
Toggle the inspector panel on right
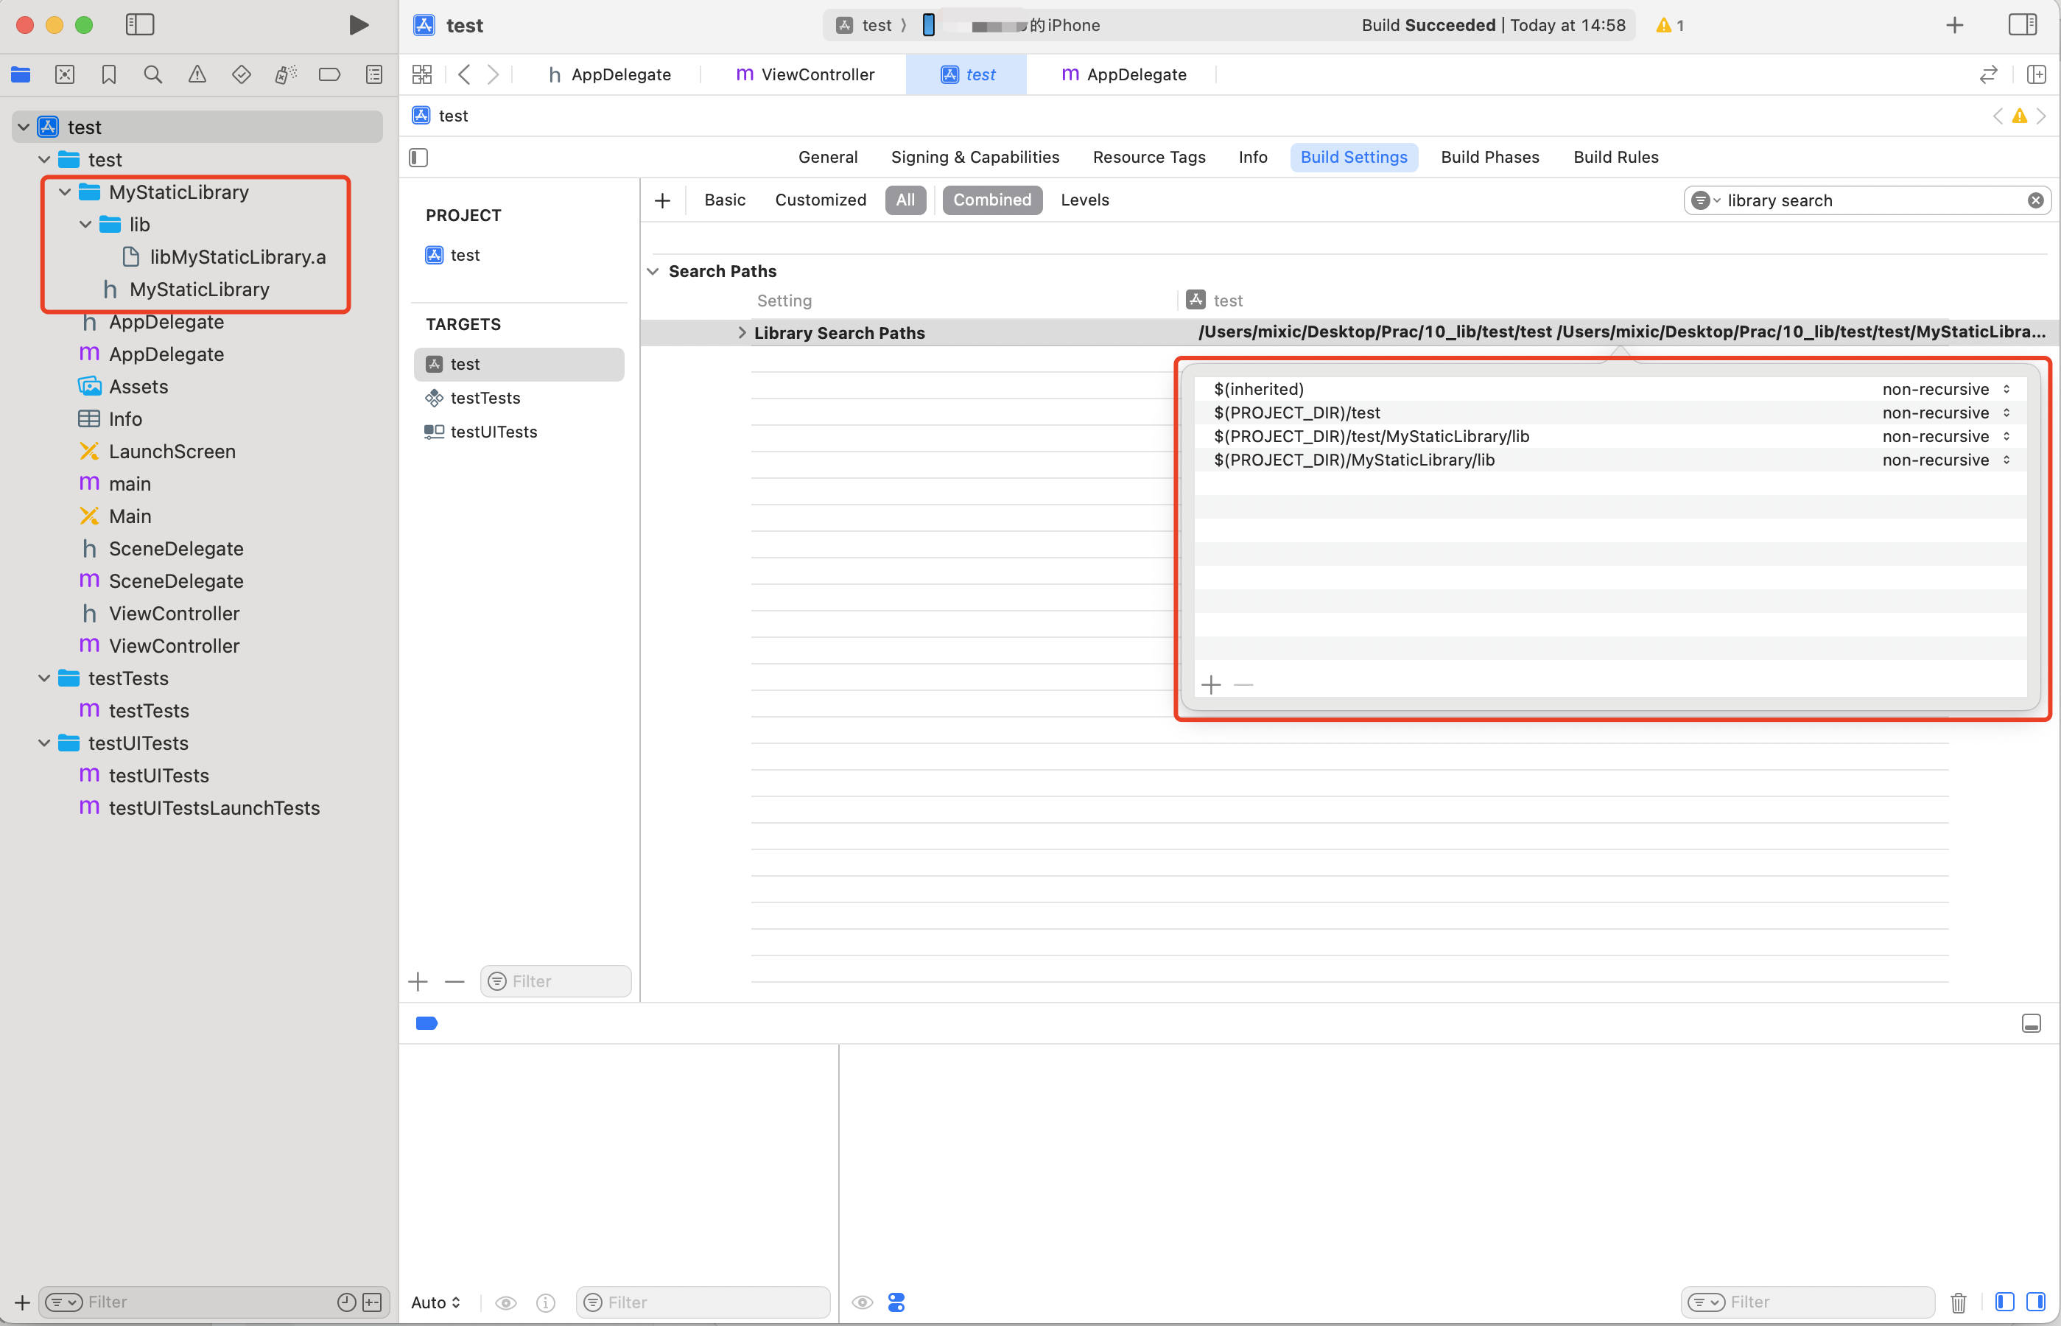coord(2022,25)
